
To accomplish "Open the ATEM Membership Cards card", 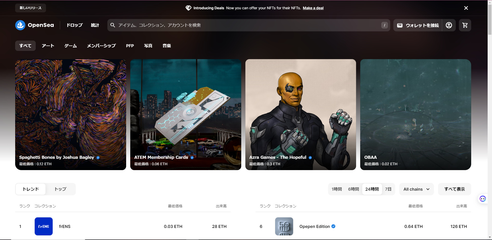I will [186, 115].
